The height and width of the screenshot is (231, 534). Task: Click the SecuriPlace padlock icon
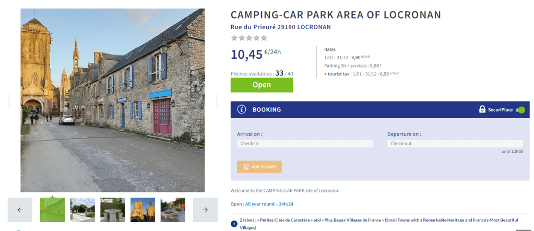coord(482,110)
